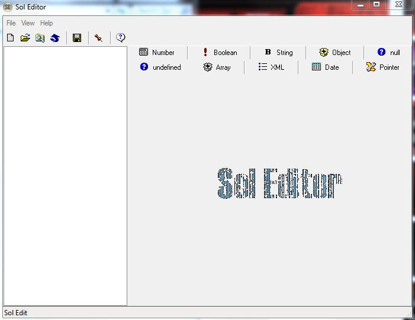The width and height of the screenshot is (415, 320).
Task: Click the New file toolbar icon
Action: click(x=11, y=38)
